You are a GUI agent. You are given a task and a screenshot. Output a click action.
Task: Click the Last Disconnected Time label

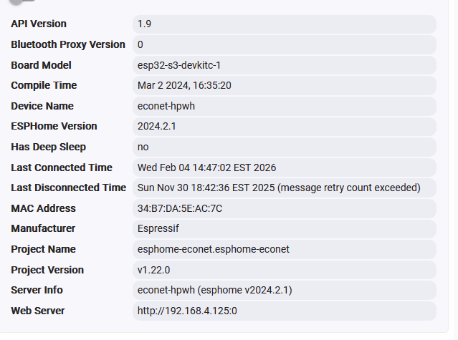(x=68, y=188)
